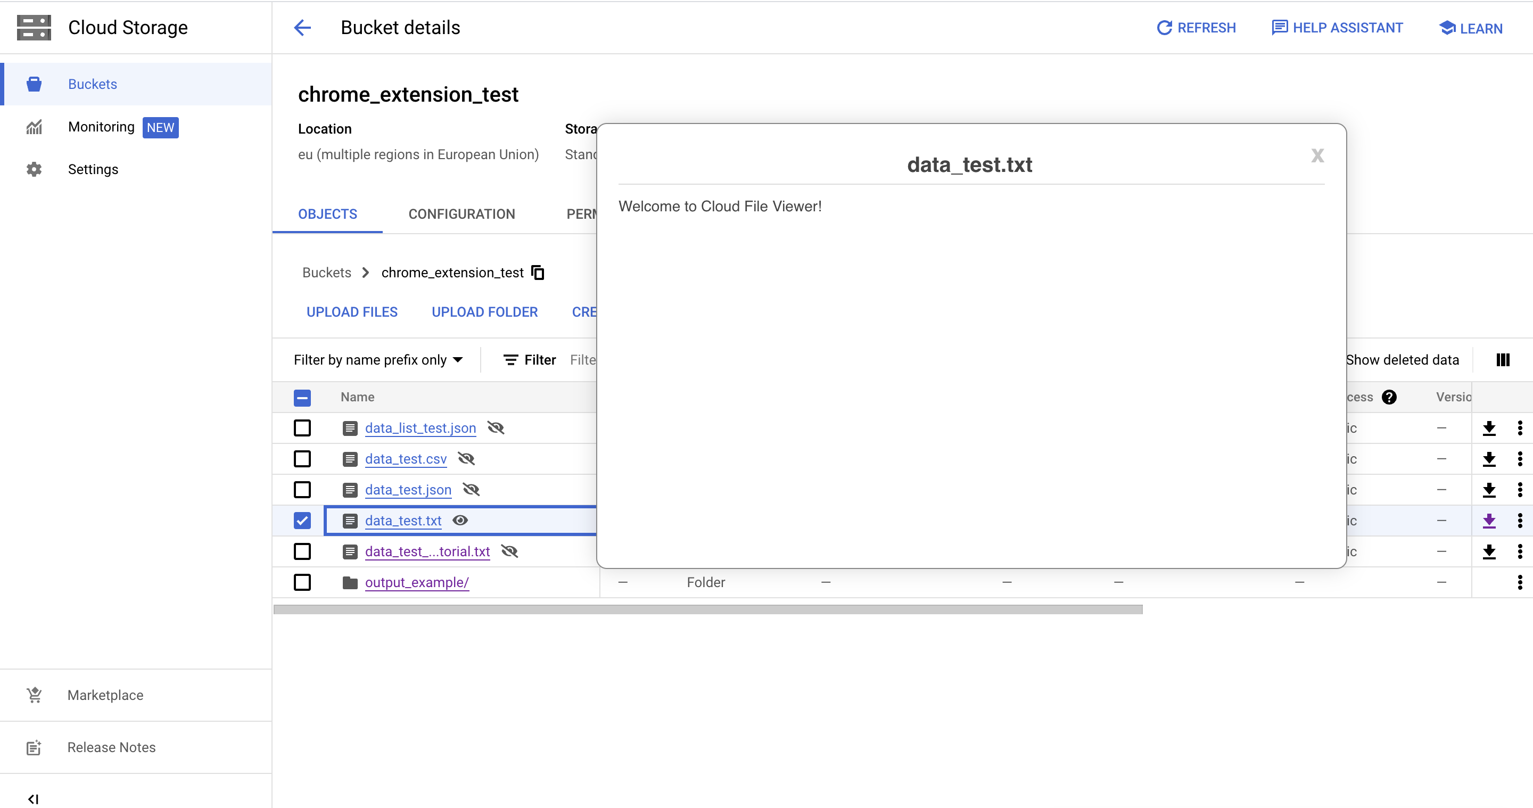Click the Show deleted data label
1533x808 pixels.
[x=1403, y=360]
